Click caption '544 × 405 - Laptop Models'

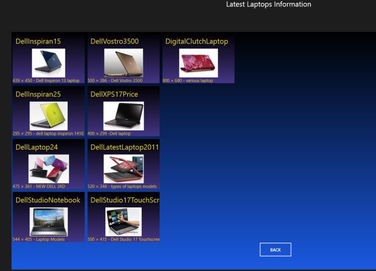coord(39,239)
